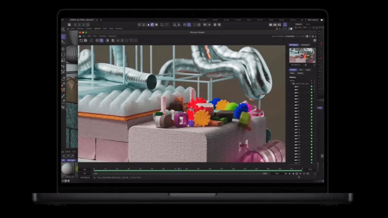Open the Picture Viewer View menu

[94, 36]
